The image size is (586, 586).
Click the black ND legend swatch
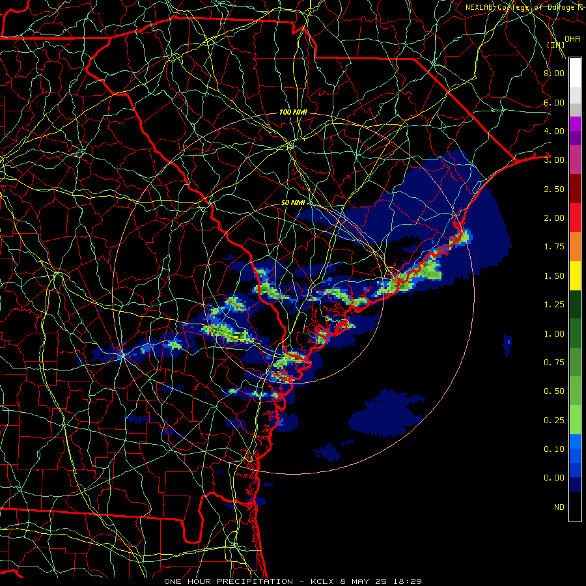point(575,507)
